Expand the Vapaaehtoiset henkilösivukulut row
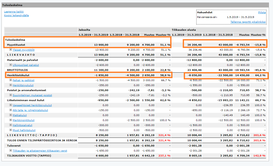The image size is (273, 166). [11, 105]
